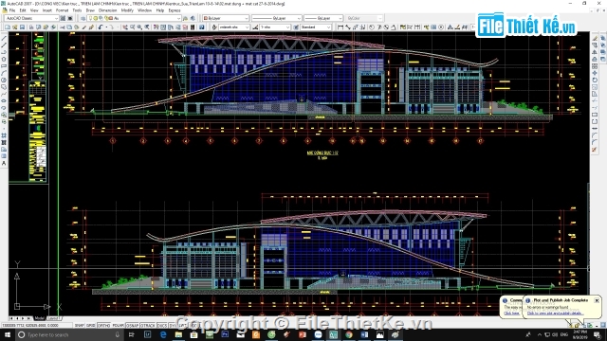Select the Linear Dimension tool icon
The height and width of the screenshot is (341, 607).
340,27
